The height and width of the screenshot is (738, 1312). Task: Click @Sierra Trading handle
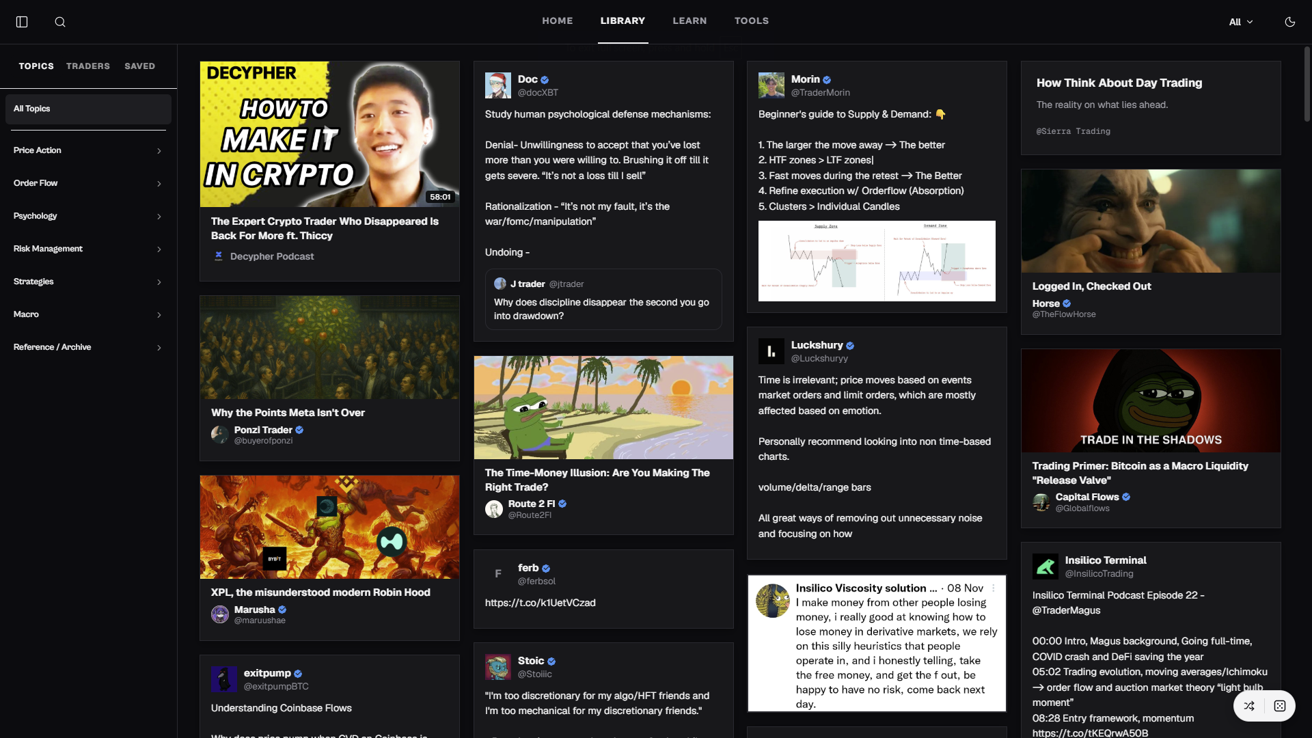(x=1074, y=131)
